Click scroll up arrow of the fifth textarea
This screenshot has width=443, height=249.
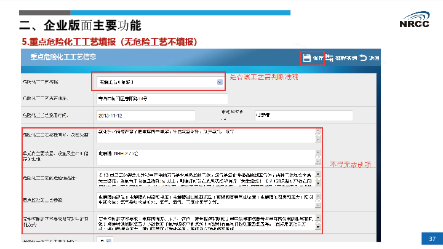(x=317, y=218)
